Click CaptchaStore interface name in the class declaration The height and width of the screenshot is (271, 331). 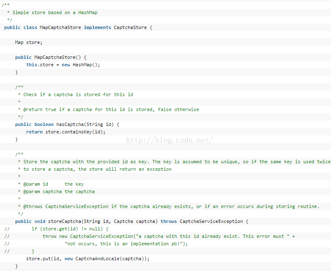(130, 28)
